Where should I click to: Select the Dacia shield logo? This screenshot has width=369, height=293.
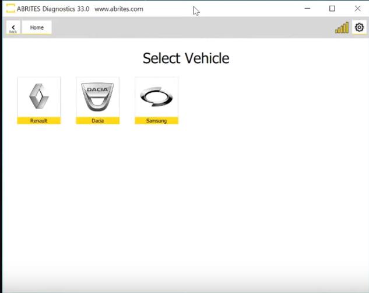point(97,96)
